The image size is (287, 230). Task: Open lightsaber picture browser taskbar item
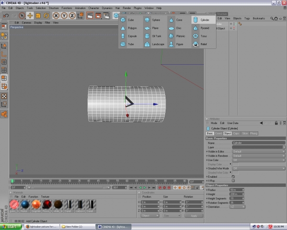42,227
